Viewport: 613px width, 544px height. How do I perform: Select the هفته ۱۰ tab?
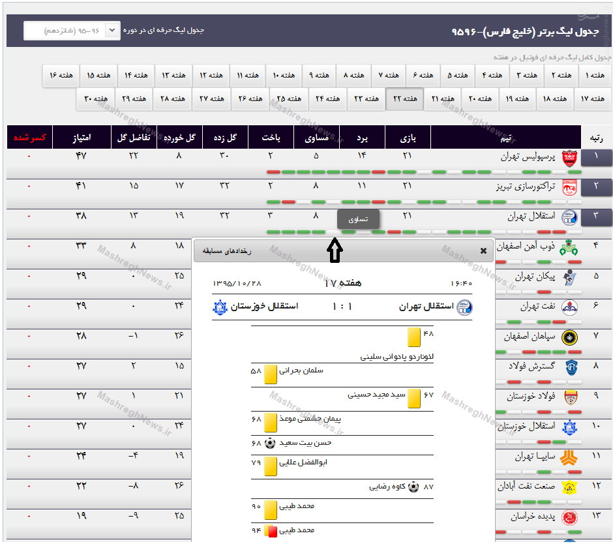[284, 76]
